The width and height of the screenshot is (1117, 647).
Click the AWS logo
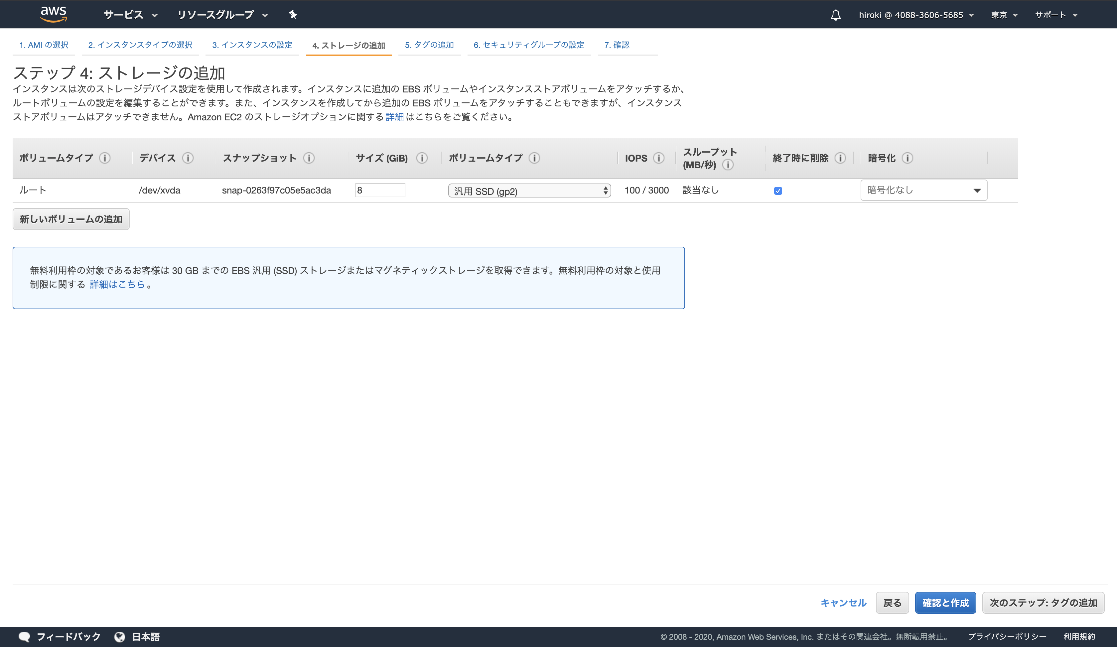click(x=53, y=14)
